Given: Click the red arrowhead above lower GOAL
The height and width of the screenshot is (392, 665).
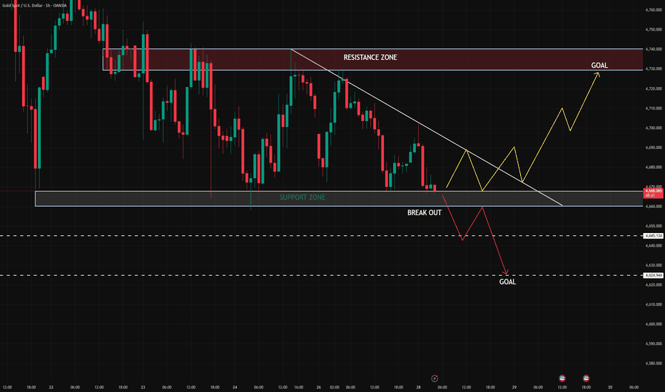Looking at the screenshot, I should coord(505,272).
